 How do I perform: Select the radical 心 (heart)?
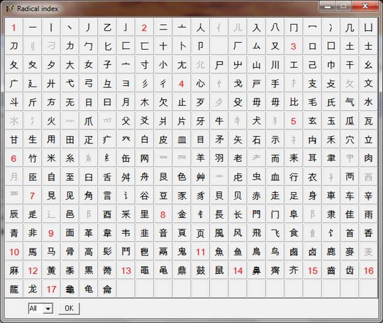pyautogui.click(x=200, y=84)
